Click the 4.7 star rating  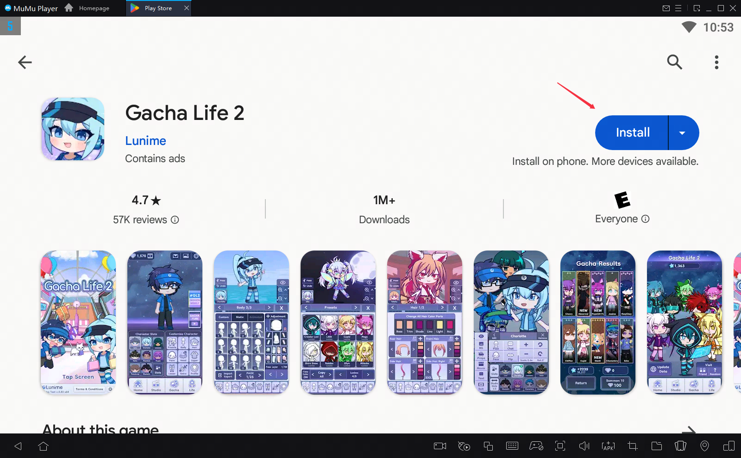click(146, 200)
